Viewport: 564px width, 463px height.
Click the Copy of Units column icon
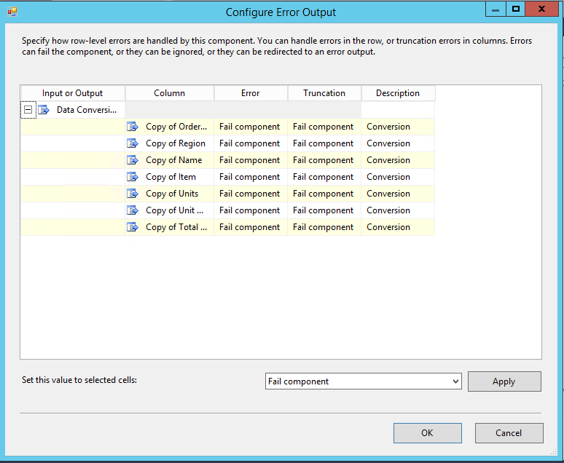pos(133,194)
